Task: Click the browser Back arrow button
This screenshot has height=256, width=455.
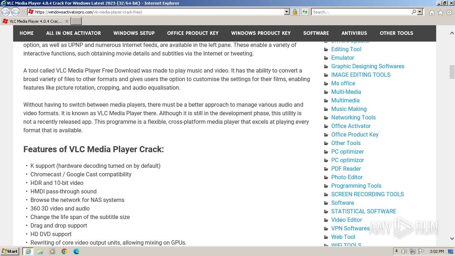Action: [6, 12]
